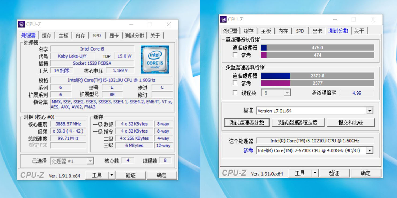Click the CPU-Z app icon in the benchmark window title bar
The height and width of the screenshot is (198, 397).
coord(223,20)
